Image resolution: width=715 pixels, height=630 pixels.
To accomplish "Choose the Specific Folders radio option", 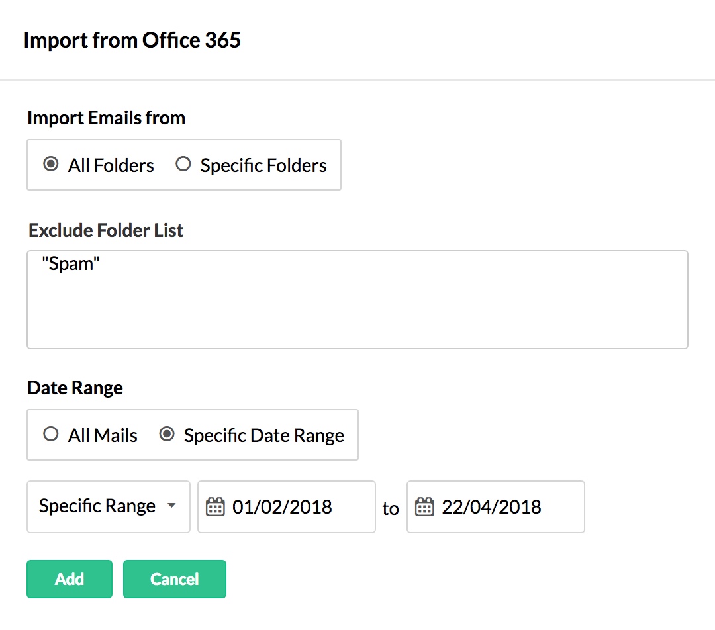I will (183, 165).
